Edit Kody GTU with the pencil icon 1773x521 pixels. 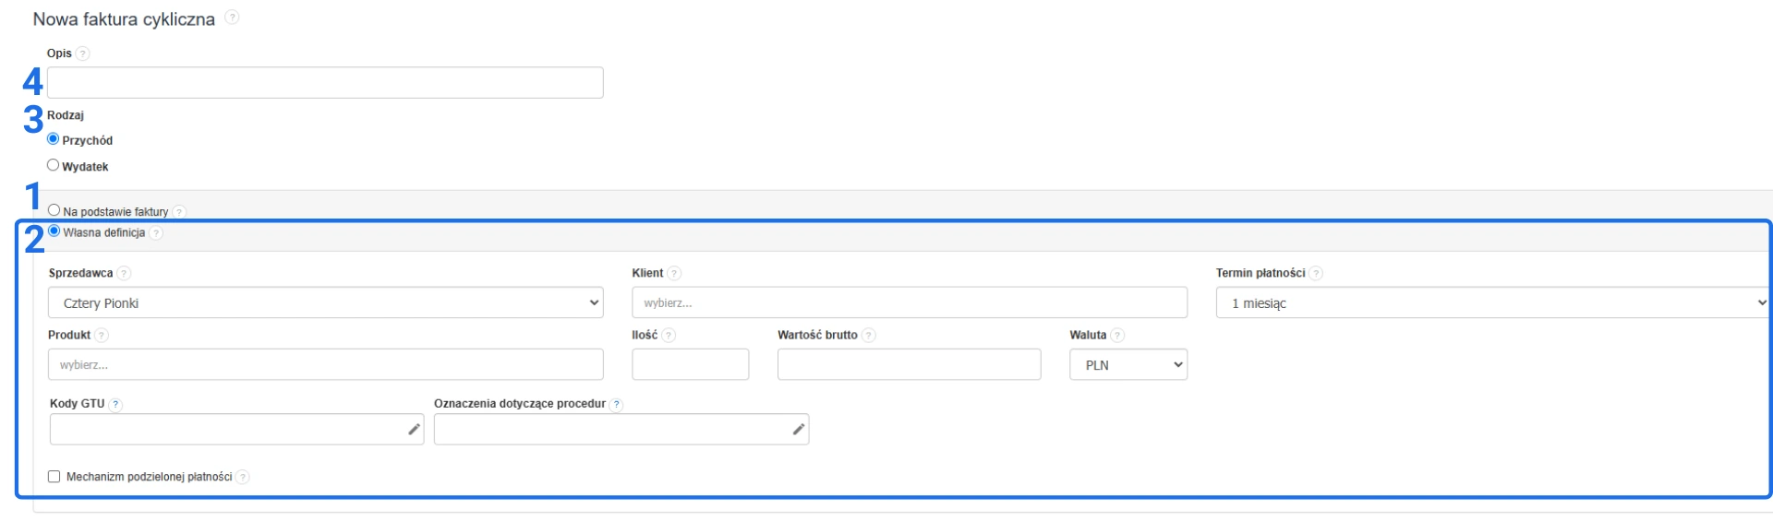point(414,430)
